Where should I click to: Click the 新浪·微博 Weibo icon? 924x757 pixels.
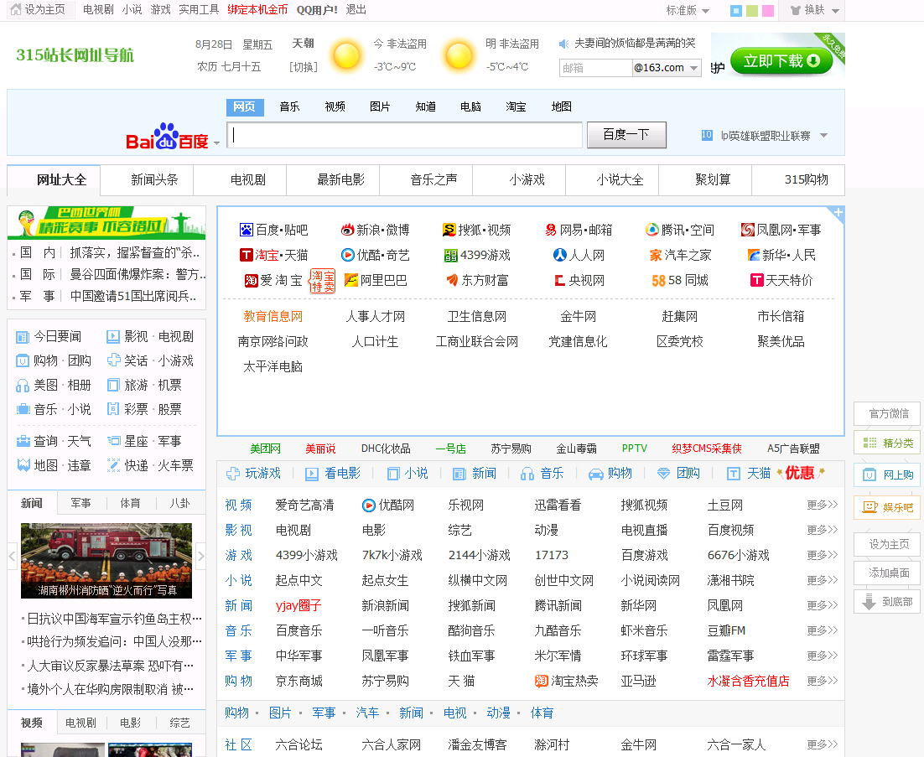click(x=348, y=230)
